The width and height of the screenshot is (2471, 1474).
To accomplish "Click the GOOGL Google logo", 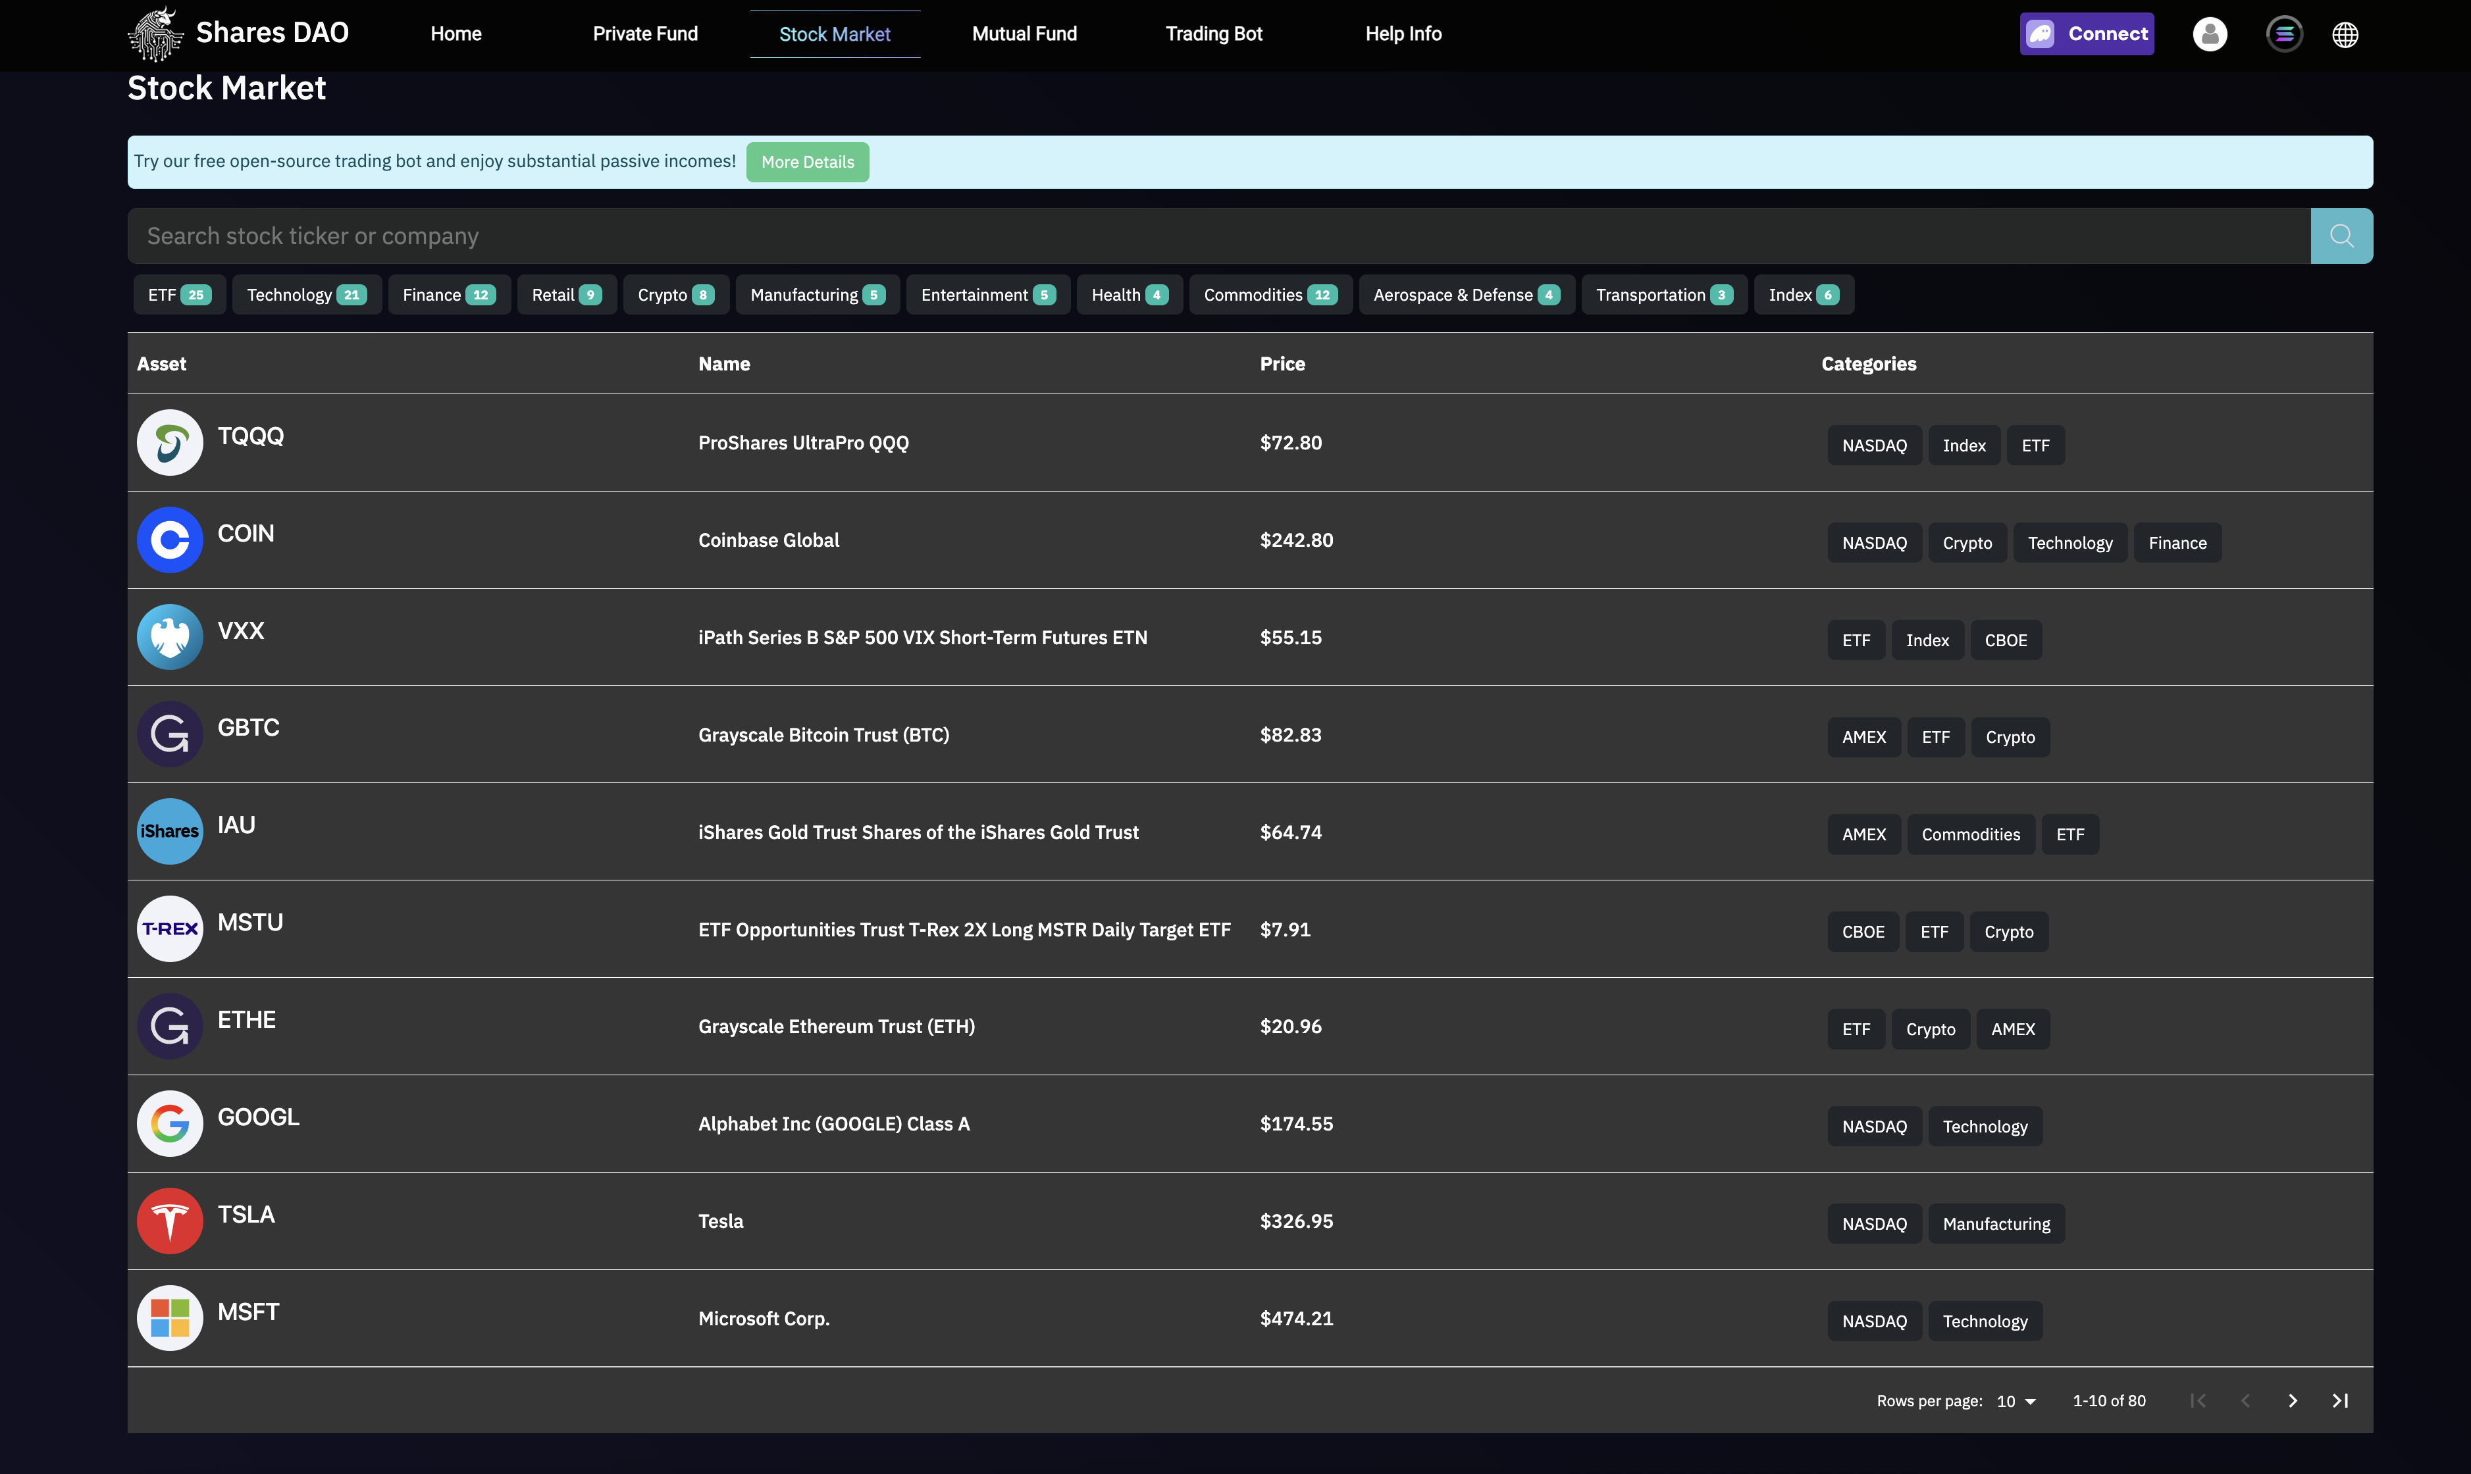I will click(x=170, y=1125).
